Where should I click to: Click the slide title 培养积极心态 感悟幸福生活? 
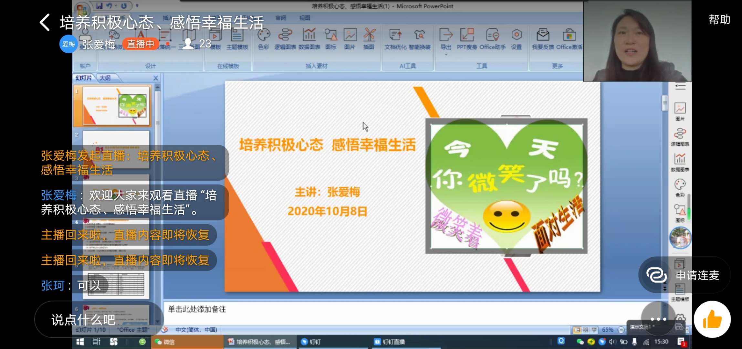(x=327, y=144)
